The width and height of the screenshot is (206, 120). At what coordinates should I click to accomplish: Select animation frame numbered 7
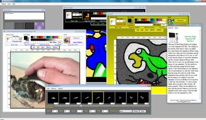pyautogui.click(x=64, y=98)
